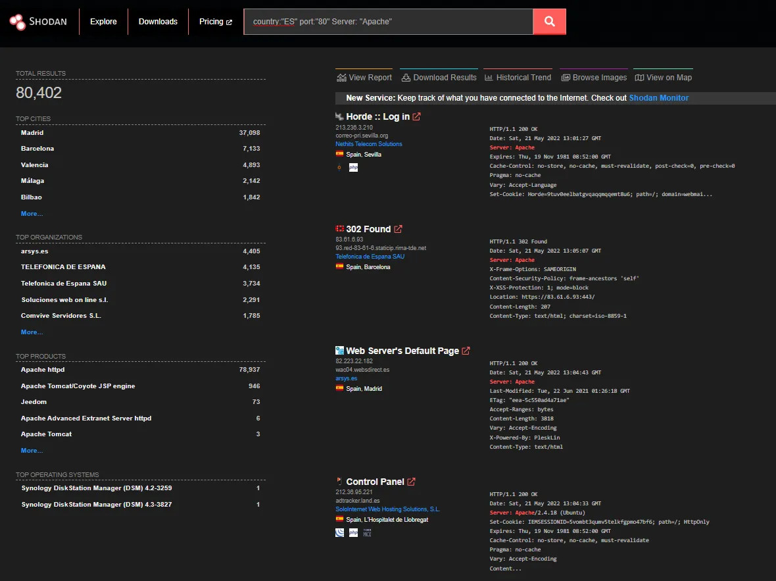This screenshot has height=581, width=776.
Task: Click the favicon left of Control Panel
Action: pos(339,481)
